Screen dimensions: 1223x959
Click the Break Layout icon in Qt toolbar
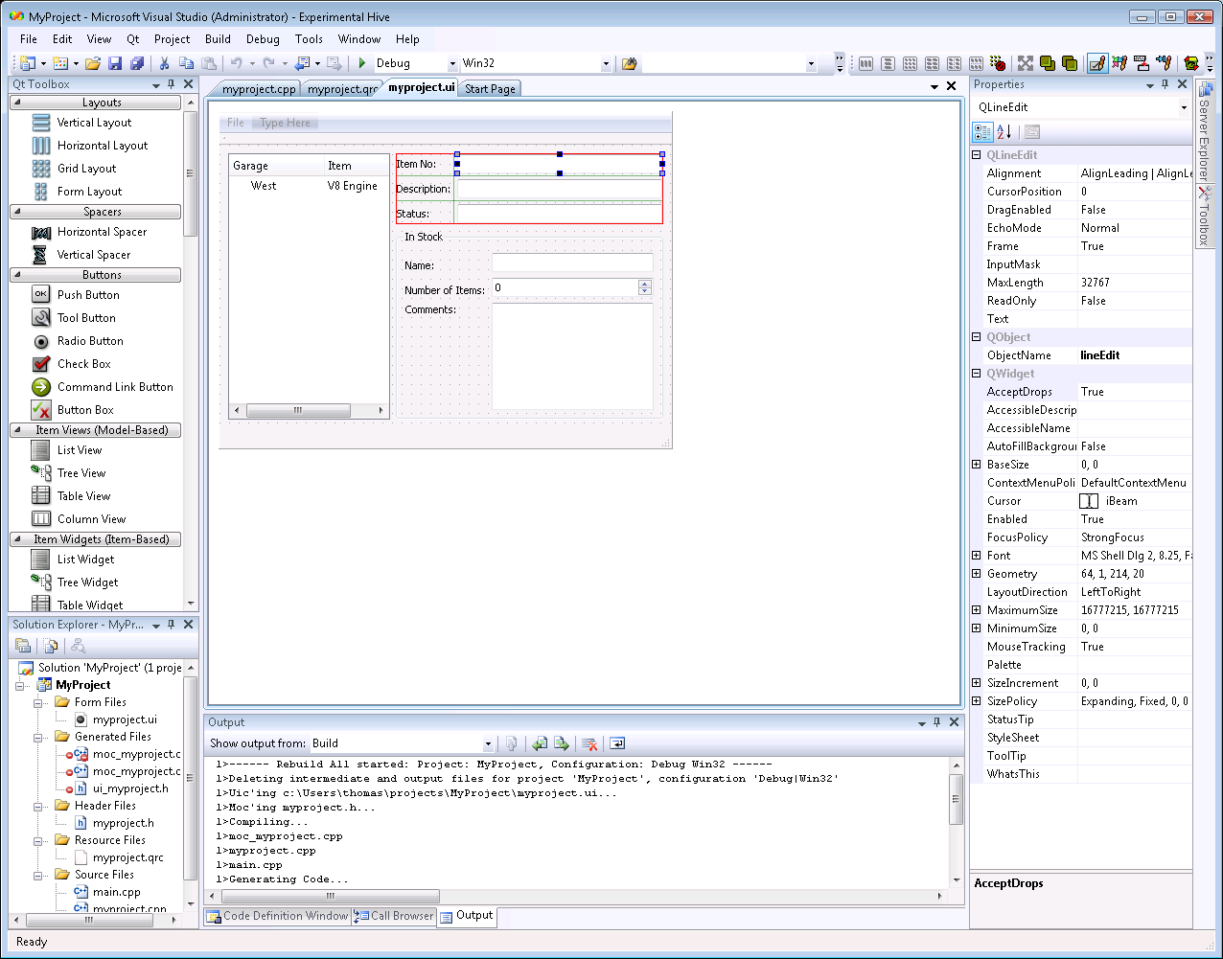(998, 63)
